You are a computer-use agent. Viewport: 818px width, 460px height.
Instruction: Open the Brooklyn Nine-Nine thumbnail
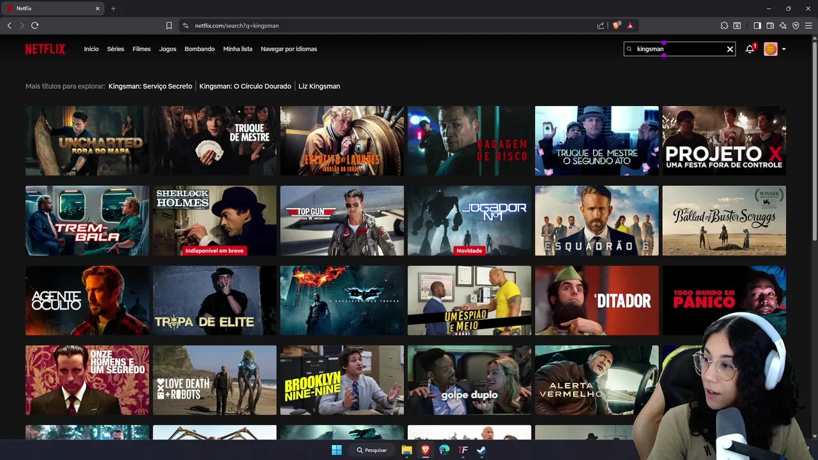(x=342, y=380)
